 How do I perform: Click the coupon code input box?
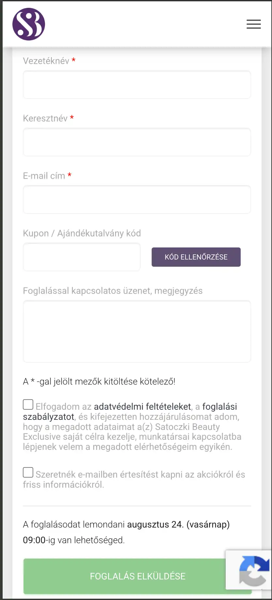pyautogui.click(x=81, y=257)
